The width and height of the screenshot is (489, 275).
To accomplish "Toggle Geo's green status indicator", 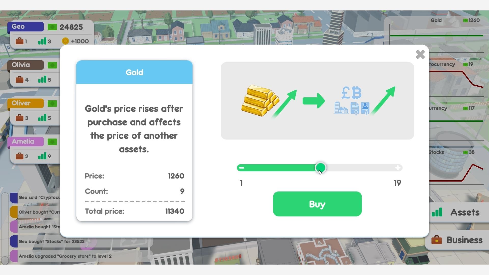I will point(52,27).
